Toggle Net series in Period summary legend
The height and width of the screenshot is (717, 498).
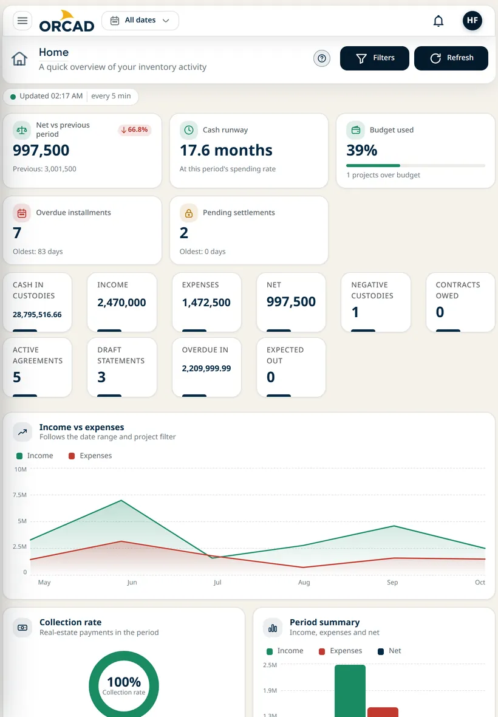389,651
